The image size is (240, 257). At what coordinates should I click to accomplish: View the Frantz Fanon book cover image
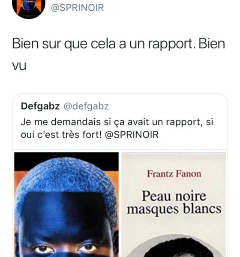click(174, 205)
